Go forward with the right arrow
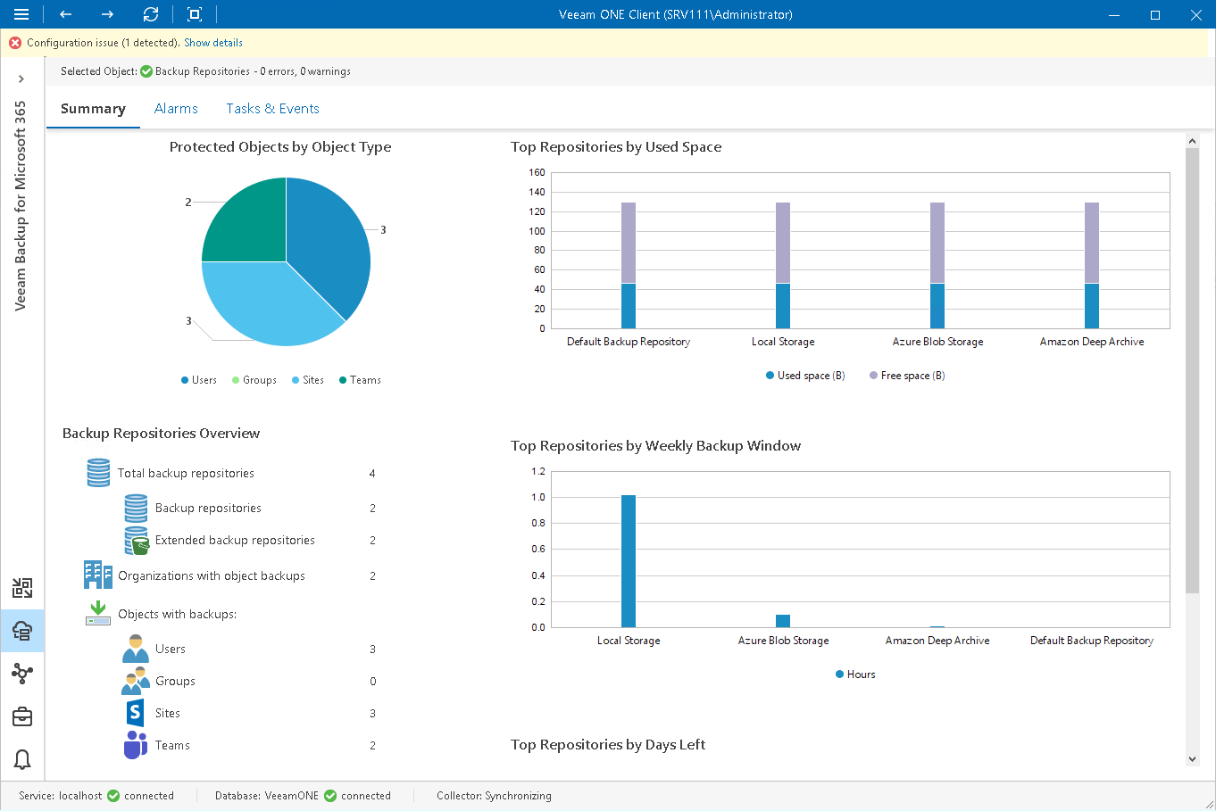This screenshot has height=811, width=1216. coord(107,14)
